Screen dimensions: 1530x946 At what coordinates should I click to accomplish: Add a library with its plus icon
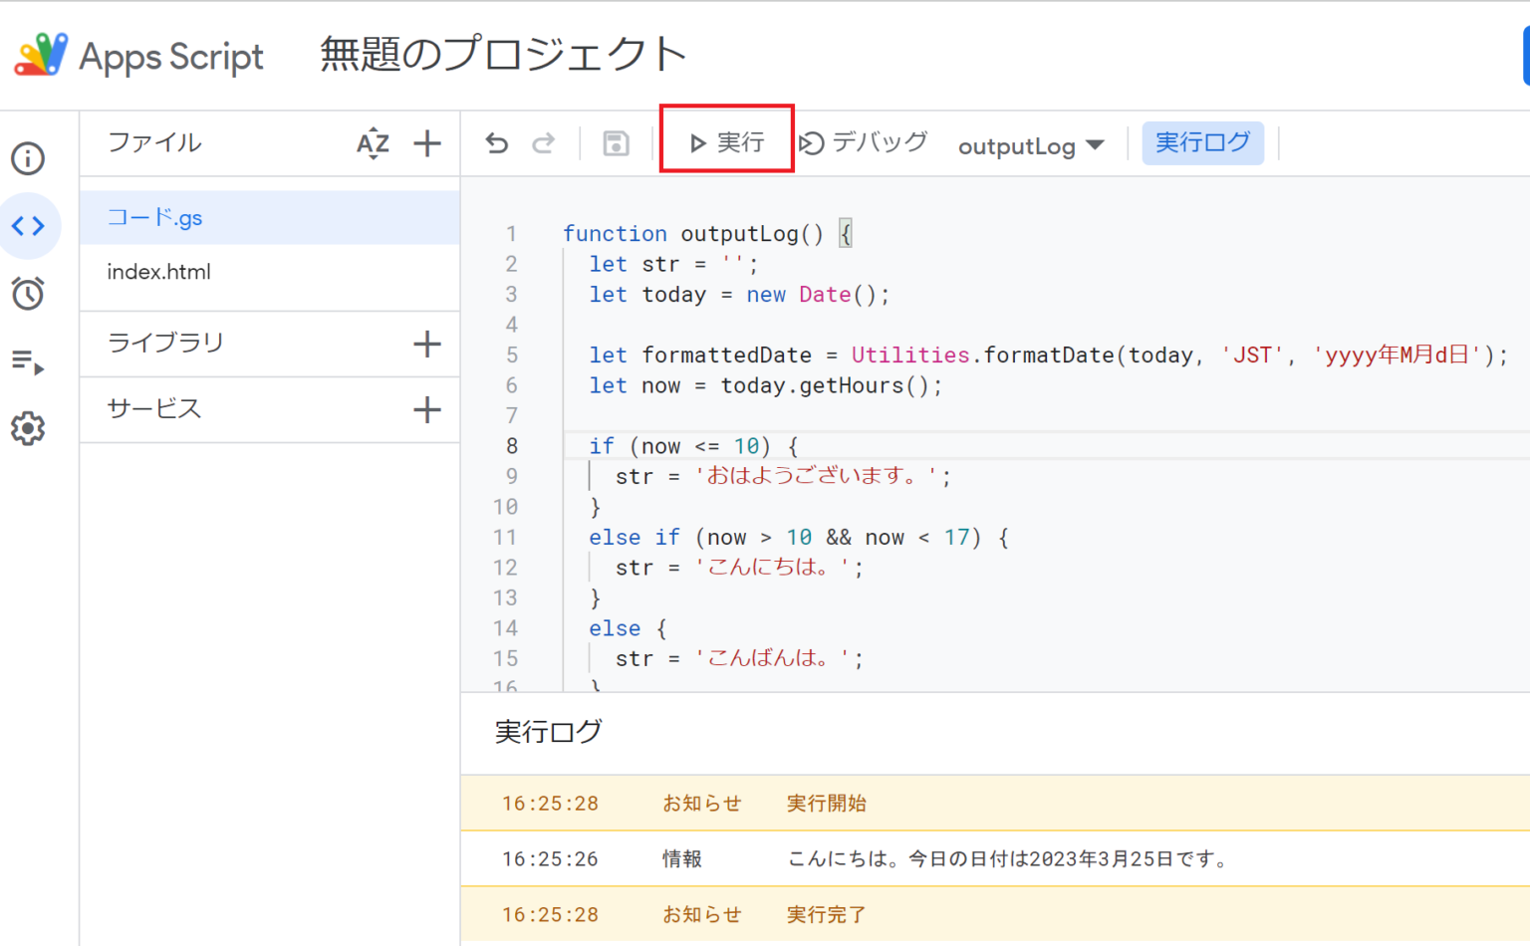[426, 344]
